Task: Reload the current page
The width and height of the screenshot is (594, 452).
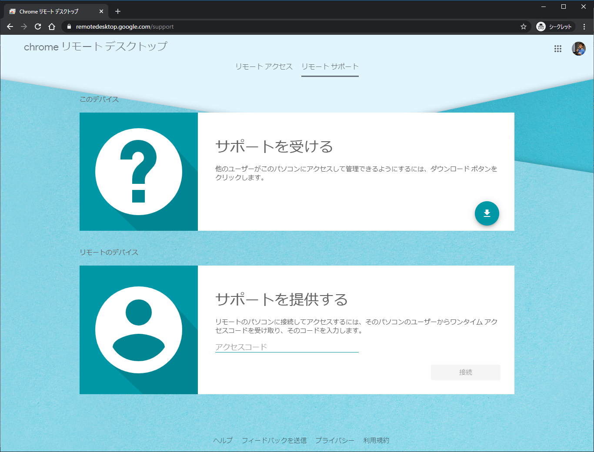Action: [x=38, y=27]
